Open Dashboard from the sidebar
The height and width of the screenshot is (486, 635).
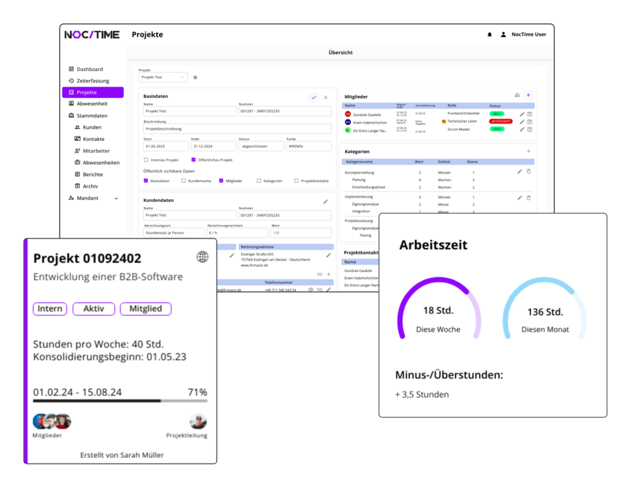click(x=89, y=70)
